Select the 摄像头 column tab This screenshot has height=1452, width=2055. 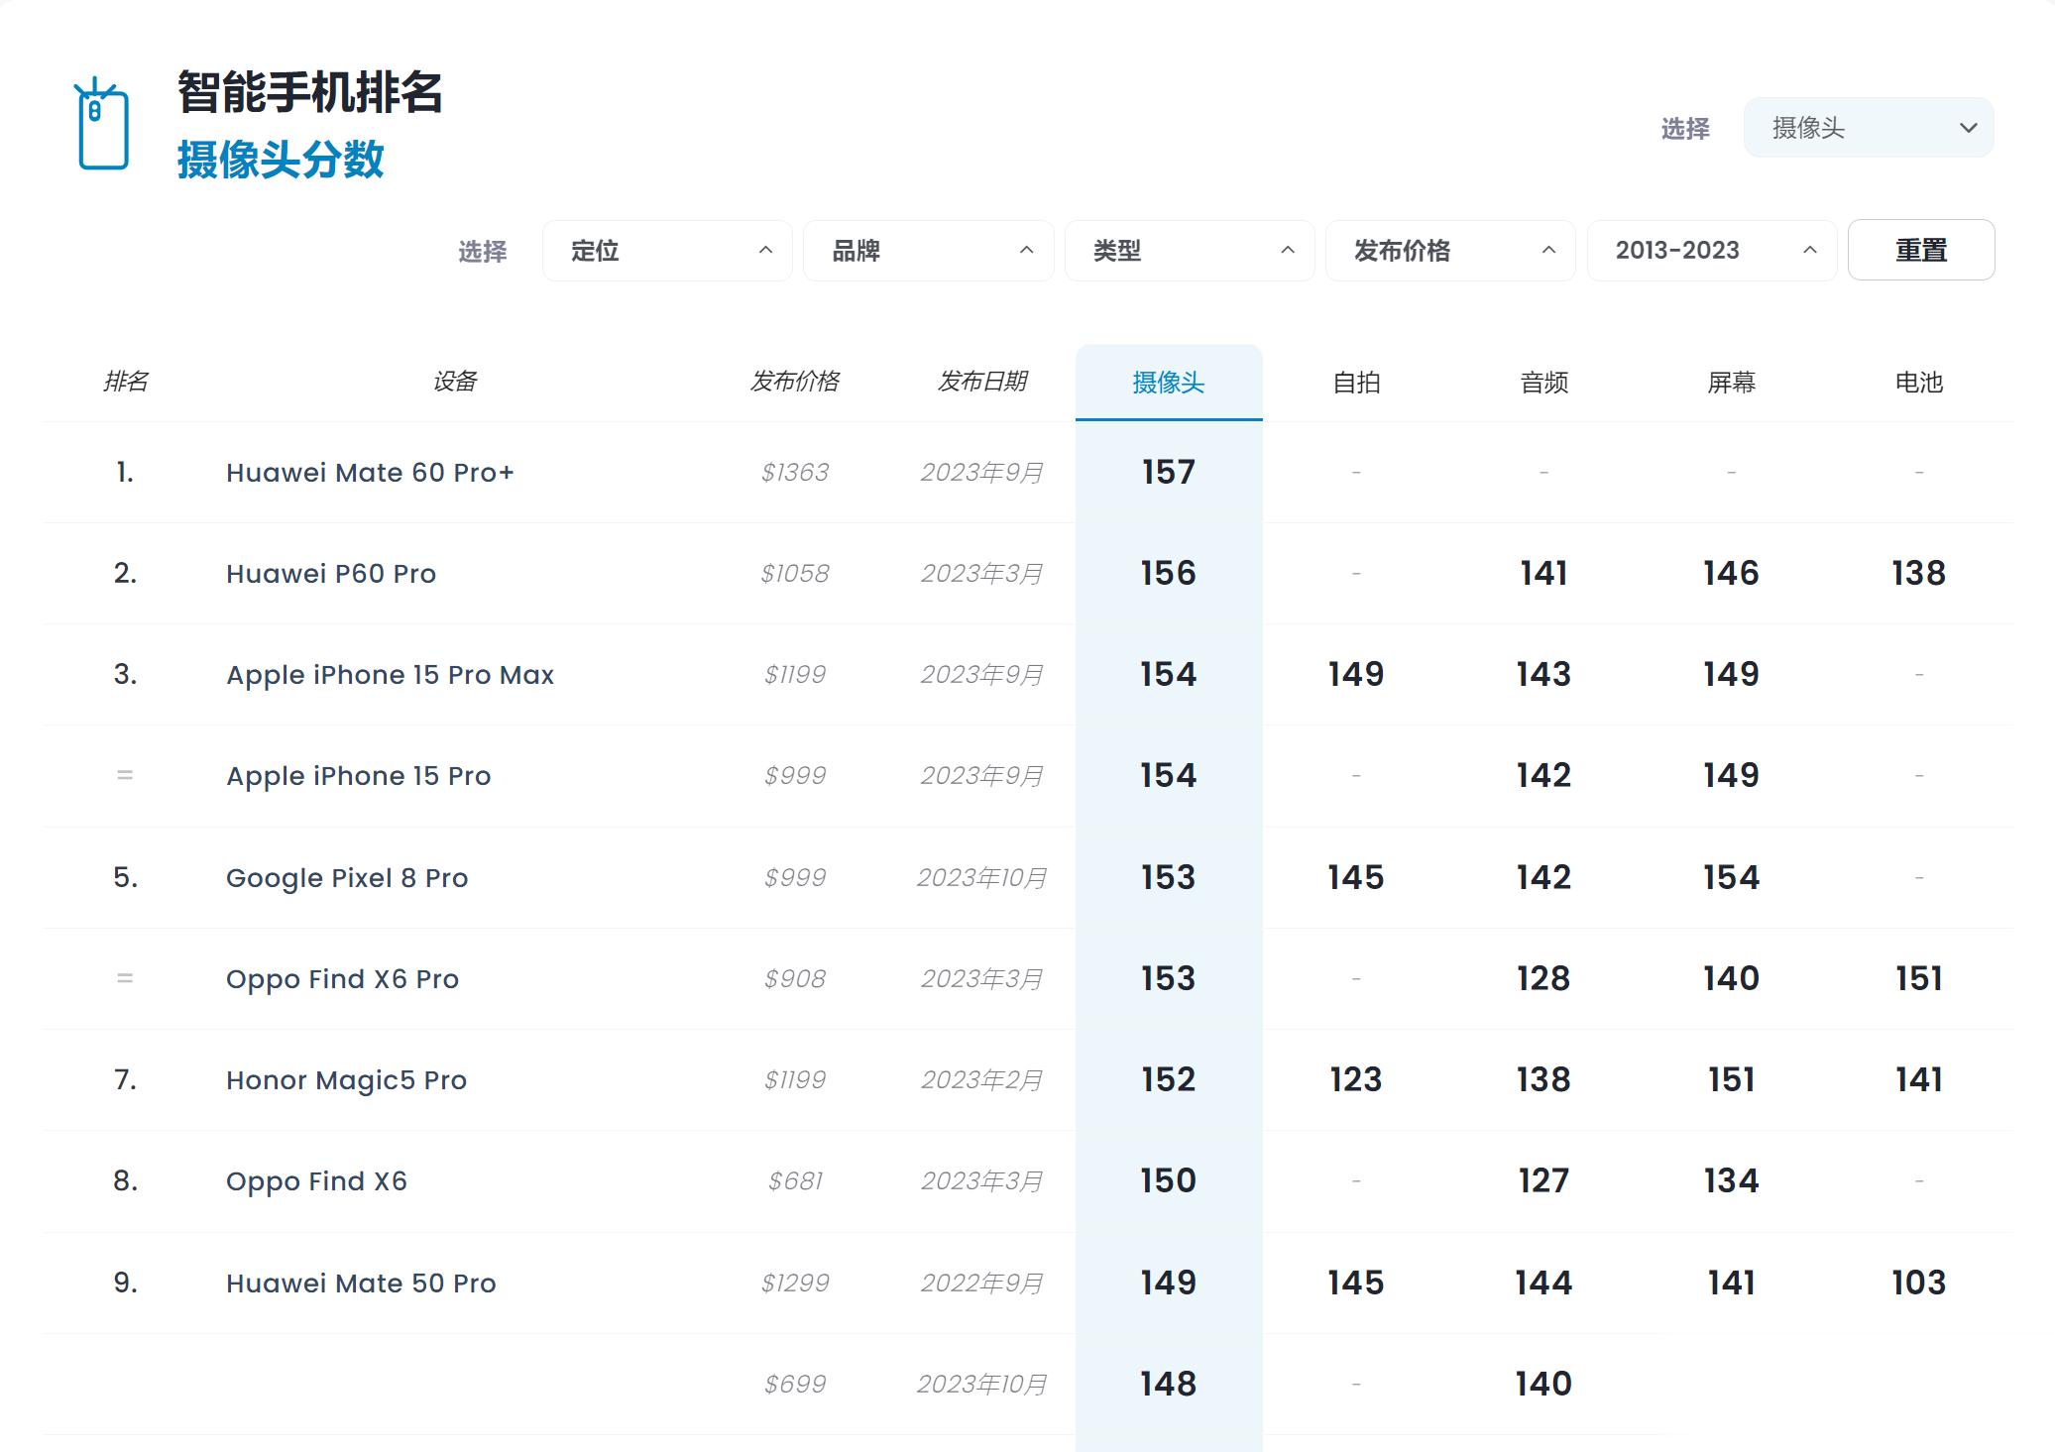coord(1169,383)
